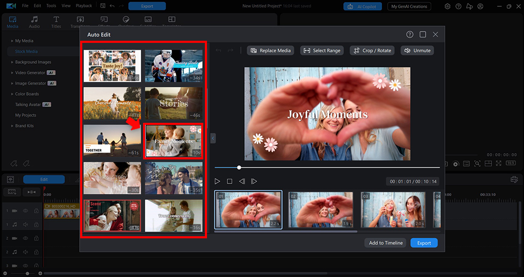Open the Edit menu in the menu bar
The width and height of the screenshot is (524, 277).
(x=37, y=6)
